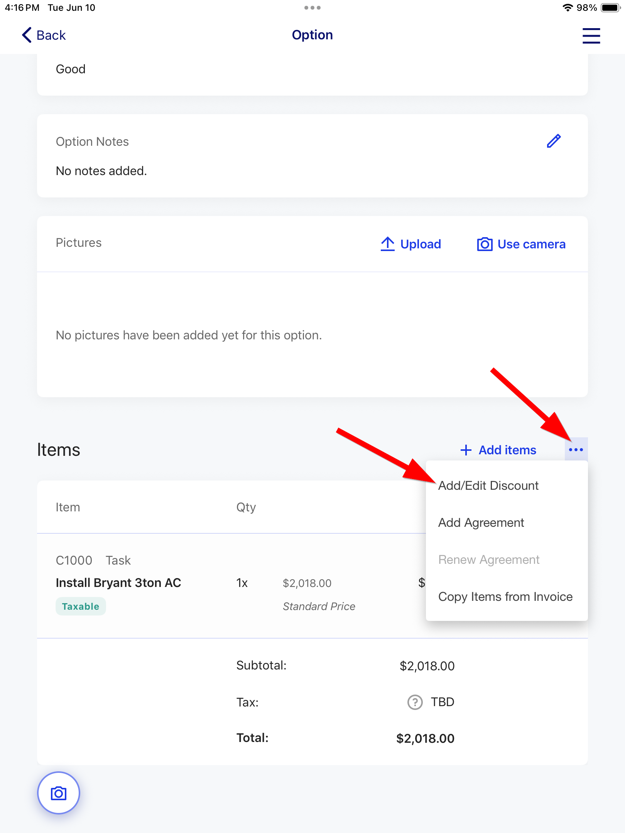Tap the Upload arrow icon

tap(387, 244)
